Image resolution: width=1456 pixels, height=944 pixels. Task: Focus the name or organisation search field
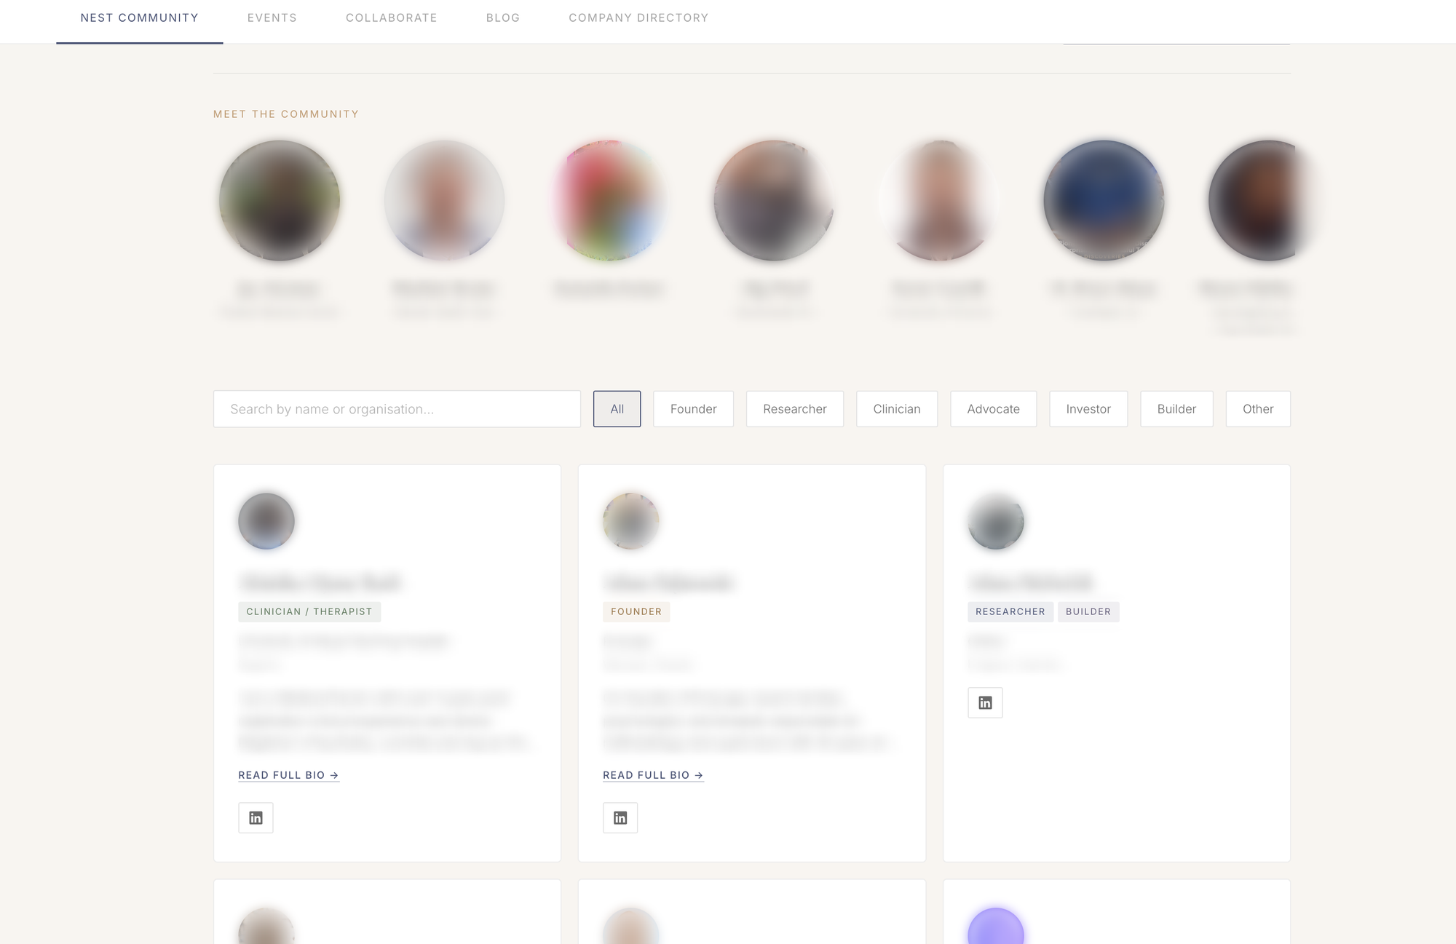click(397, 409)
